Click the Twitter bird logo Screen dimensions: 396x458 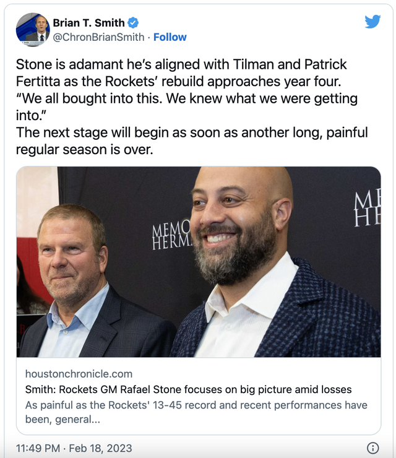coord(372,22)
